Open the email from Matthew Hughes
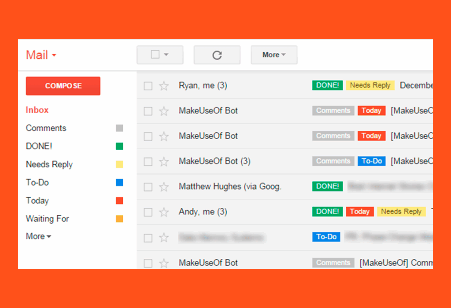Viewport: 451px width, 308px height. pyautogui.click(x=230, y=186)
